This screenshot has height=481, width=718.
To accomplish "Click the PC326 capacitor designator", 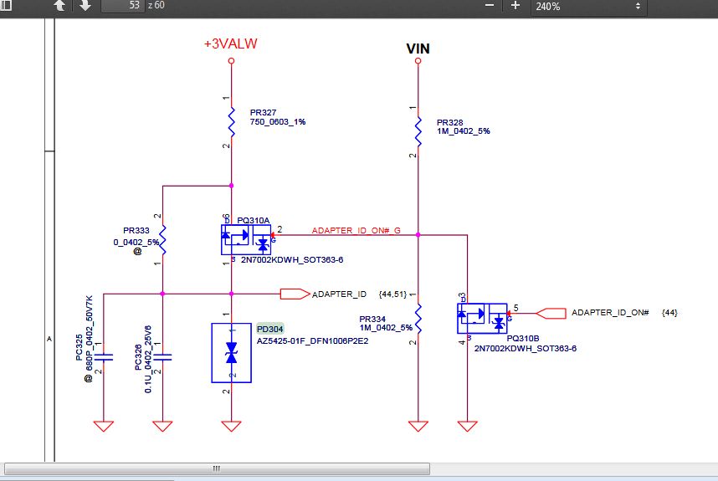I will 138,357.
